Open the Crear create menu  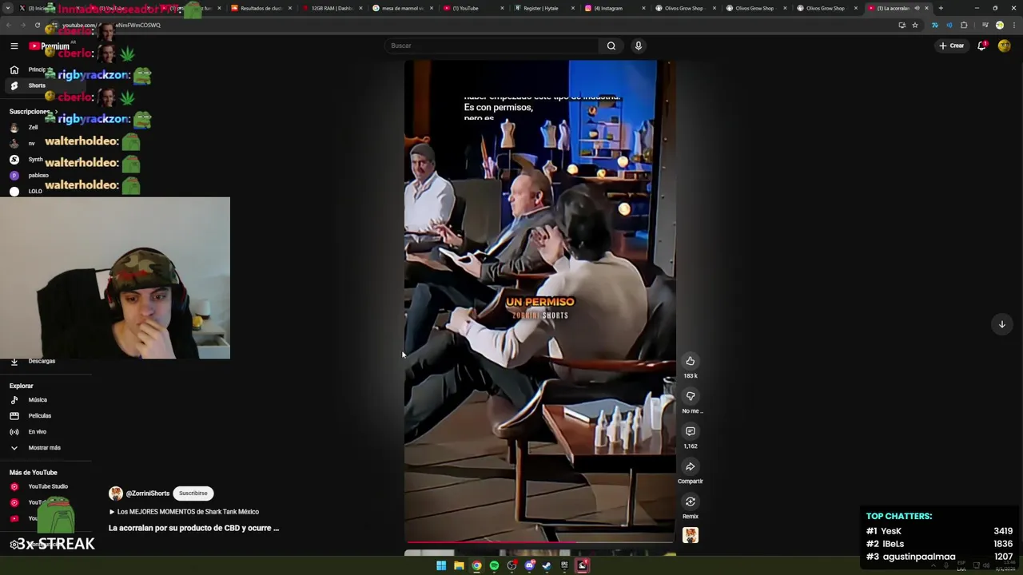952,46
